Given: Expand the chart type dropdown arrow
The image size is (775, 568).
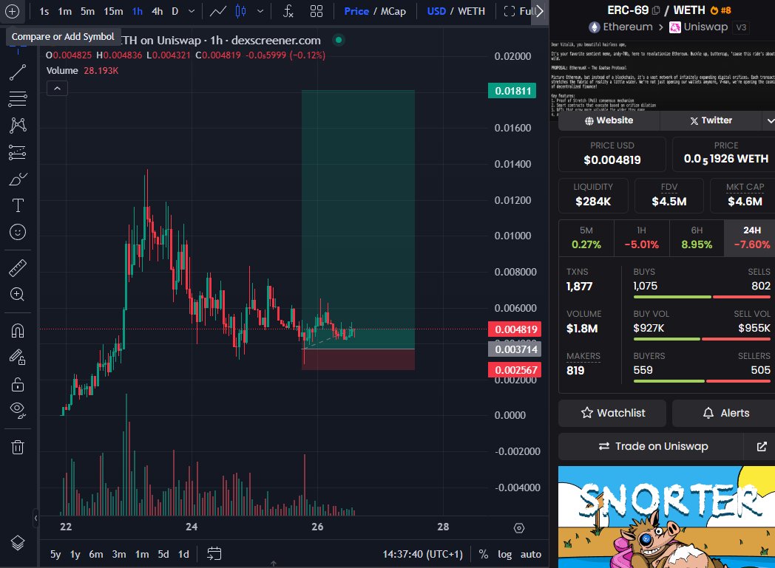Looking at the screenshot, I should [x=260, y=11].
